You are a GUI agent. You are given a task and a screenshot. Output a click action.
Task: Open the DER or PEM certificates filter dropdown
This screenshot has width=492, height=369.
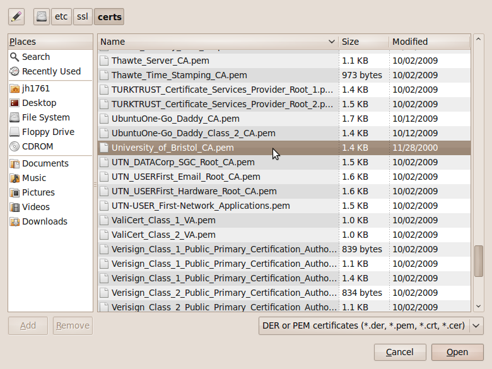click(371, 325)
